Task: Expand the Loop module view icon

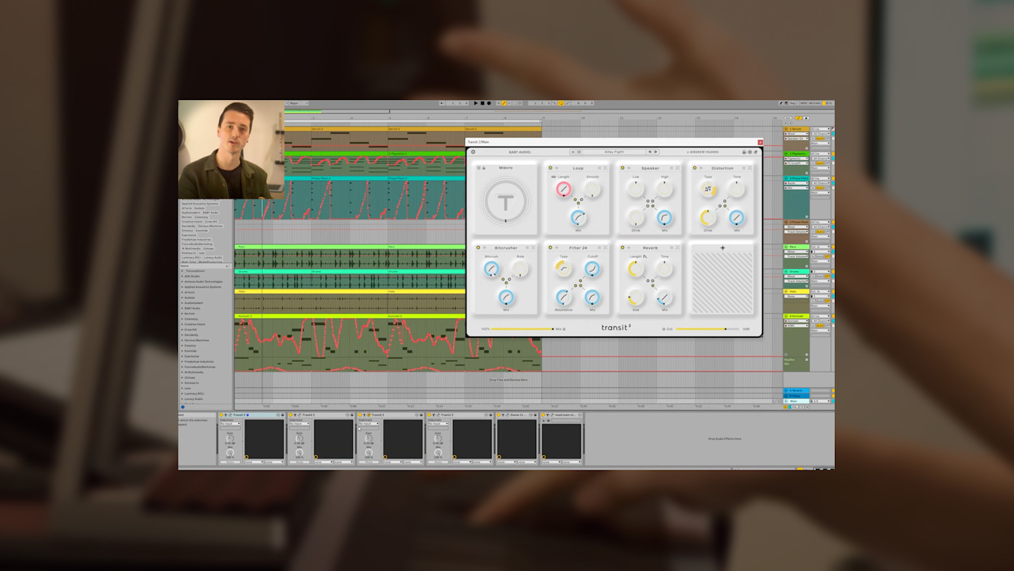Action: pos(605,168)
